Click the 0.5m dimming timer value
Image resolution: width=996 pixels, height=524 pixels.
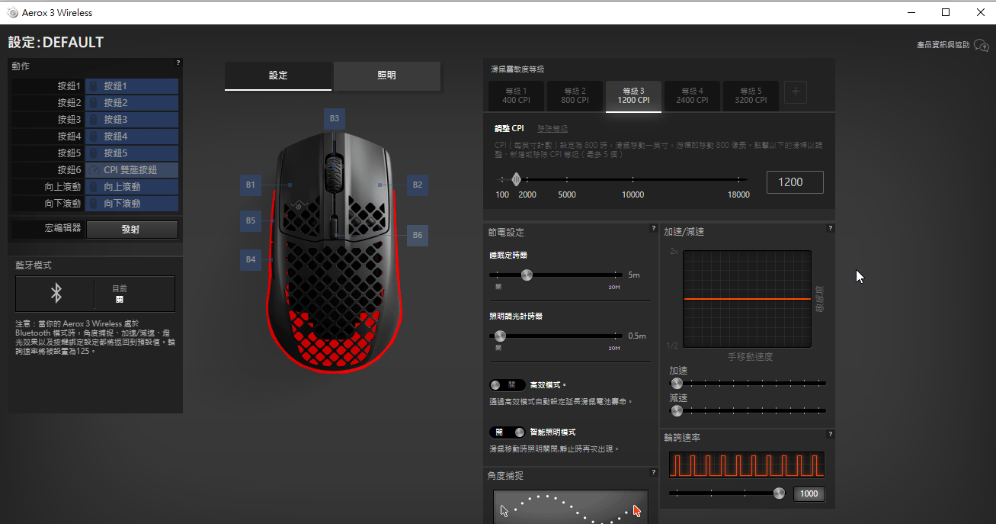point(637,336)
